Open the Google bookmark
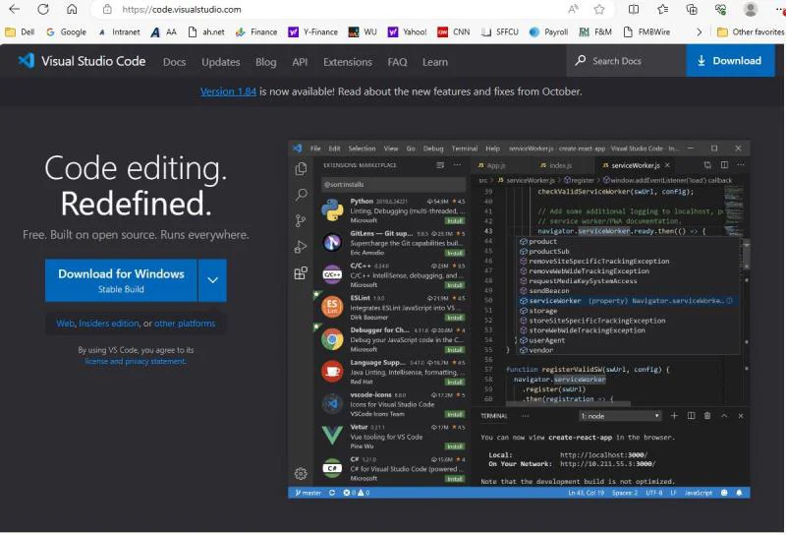Viewport: 786px width, 535px height. (x=66, y=31)
